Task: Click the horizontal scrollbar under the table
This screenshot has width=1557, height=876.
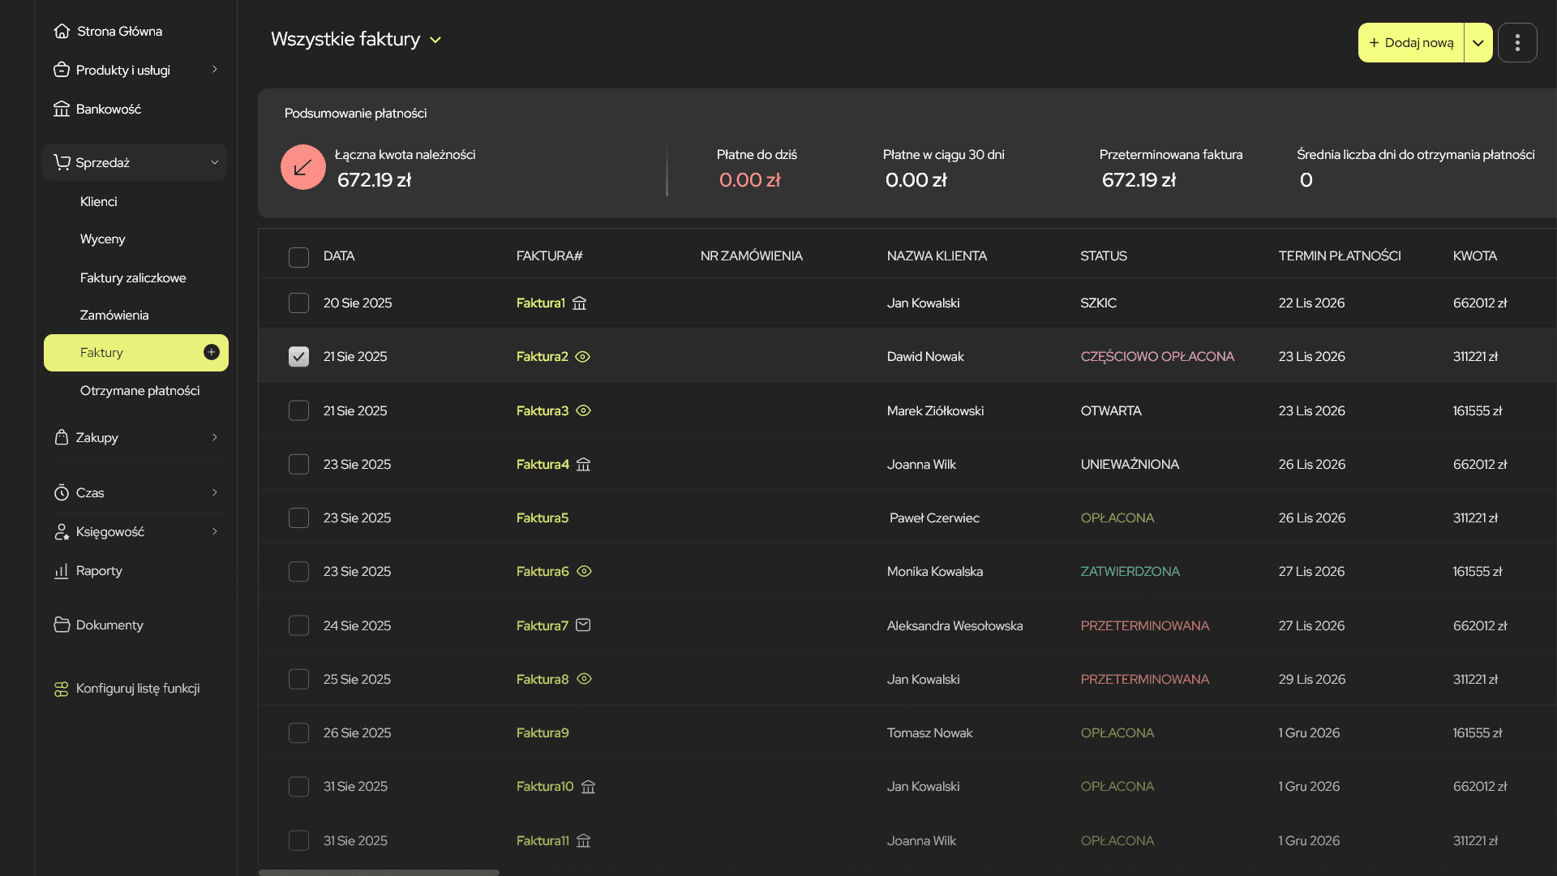Action: tap(379, 873)
